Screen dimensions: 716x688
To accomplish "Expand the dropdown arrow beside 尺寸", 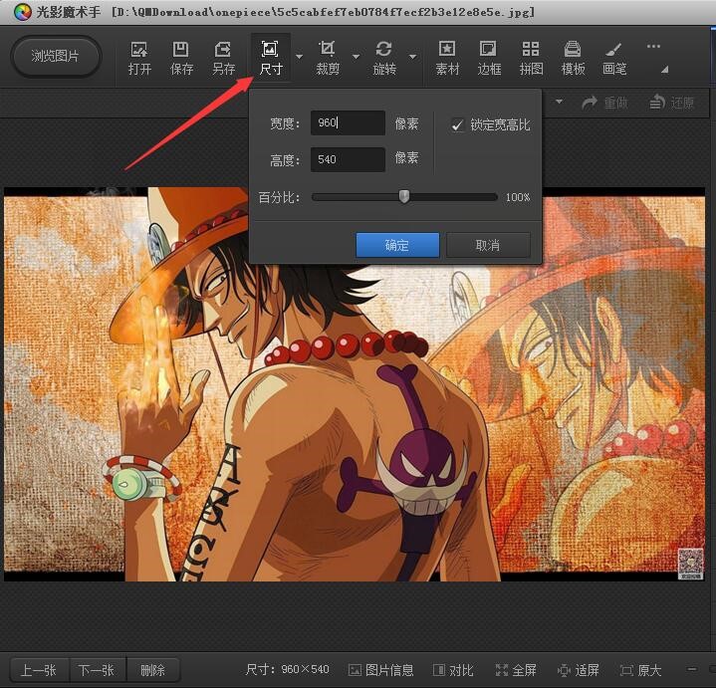I will pos(299,58).
